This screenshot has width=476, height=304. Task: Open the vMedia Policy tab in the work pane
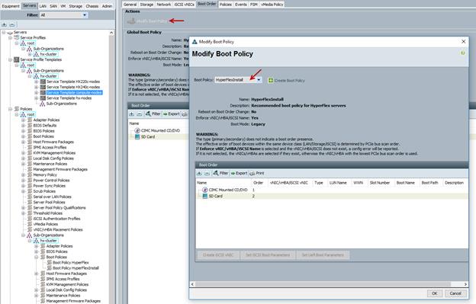point(272,5)
